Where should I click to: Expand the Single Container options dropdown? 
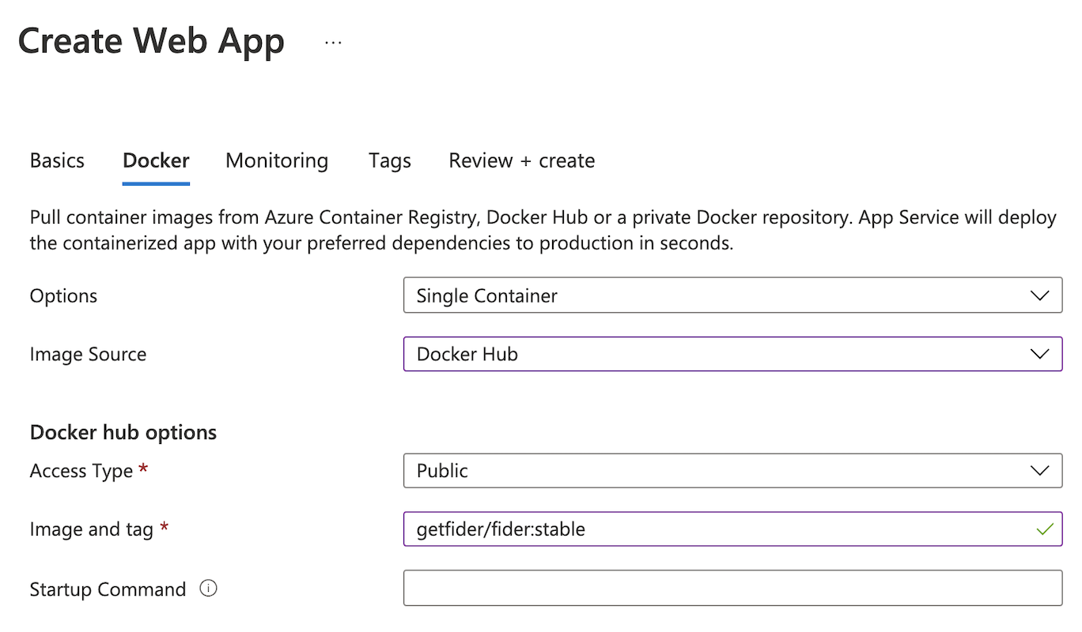click(x=712, y=295)
